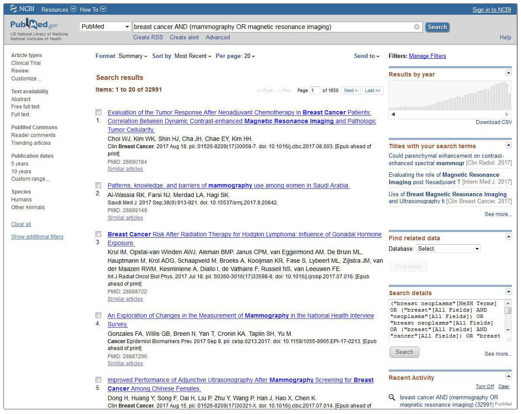The width and height of the screenshot is (521, 414).
Task: Click the PubMed.gov logo
Action: coord(34,25)
